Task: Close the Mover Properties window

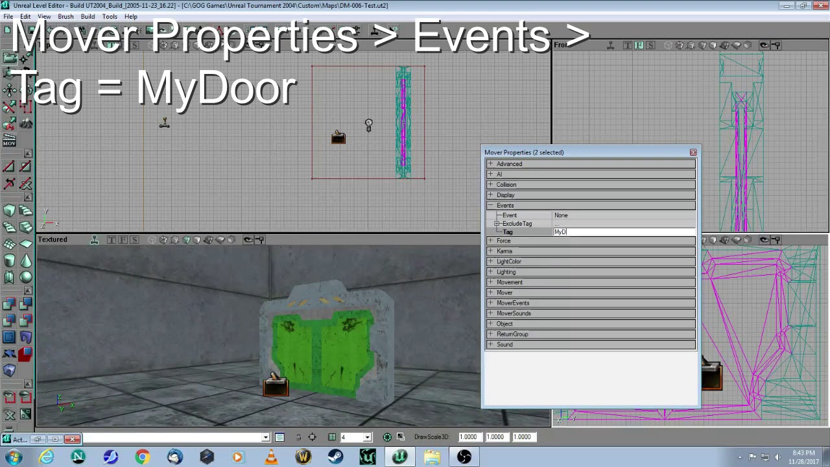Action: [x=693, y=152]
